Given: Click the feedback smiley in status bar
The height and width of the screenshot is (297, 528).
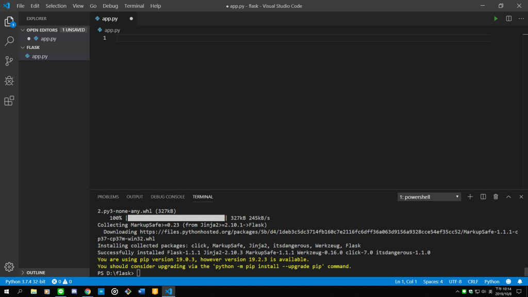Looking at the screenshot, I should tap(508, 282).
